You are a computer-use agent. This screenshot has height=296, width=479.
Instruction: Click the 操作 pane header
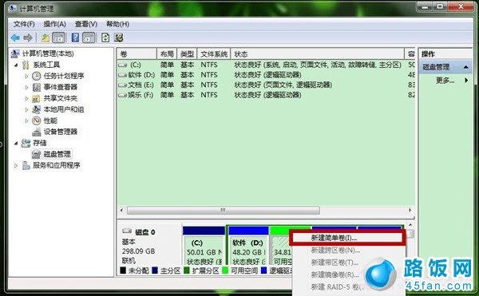[445, 54]
